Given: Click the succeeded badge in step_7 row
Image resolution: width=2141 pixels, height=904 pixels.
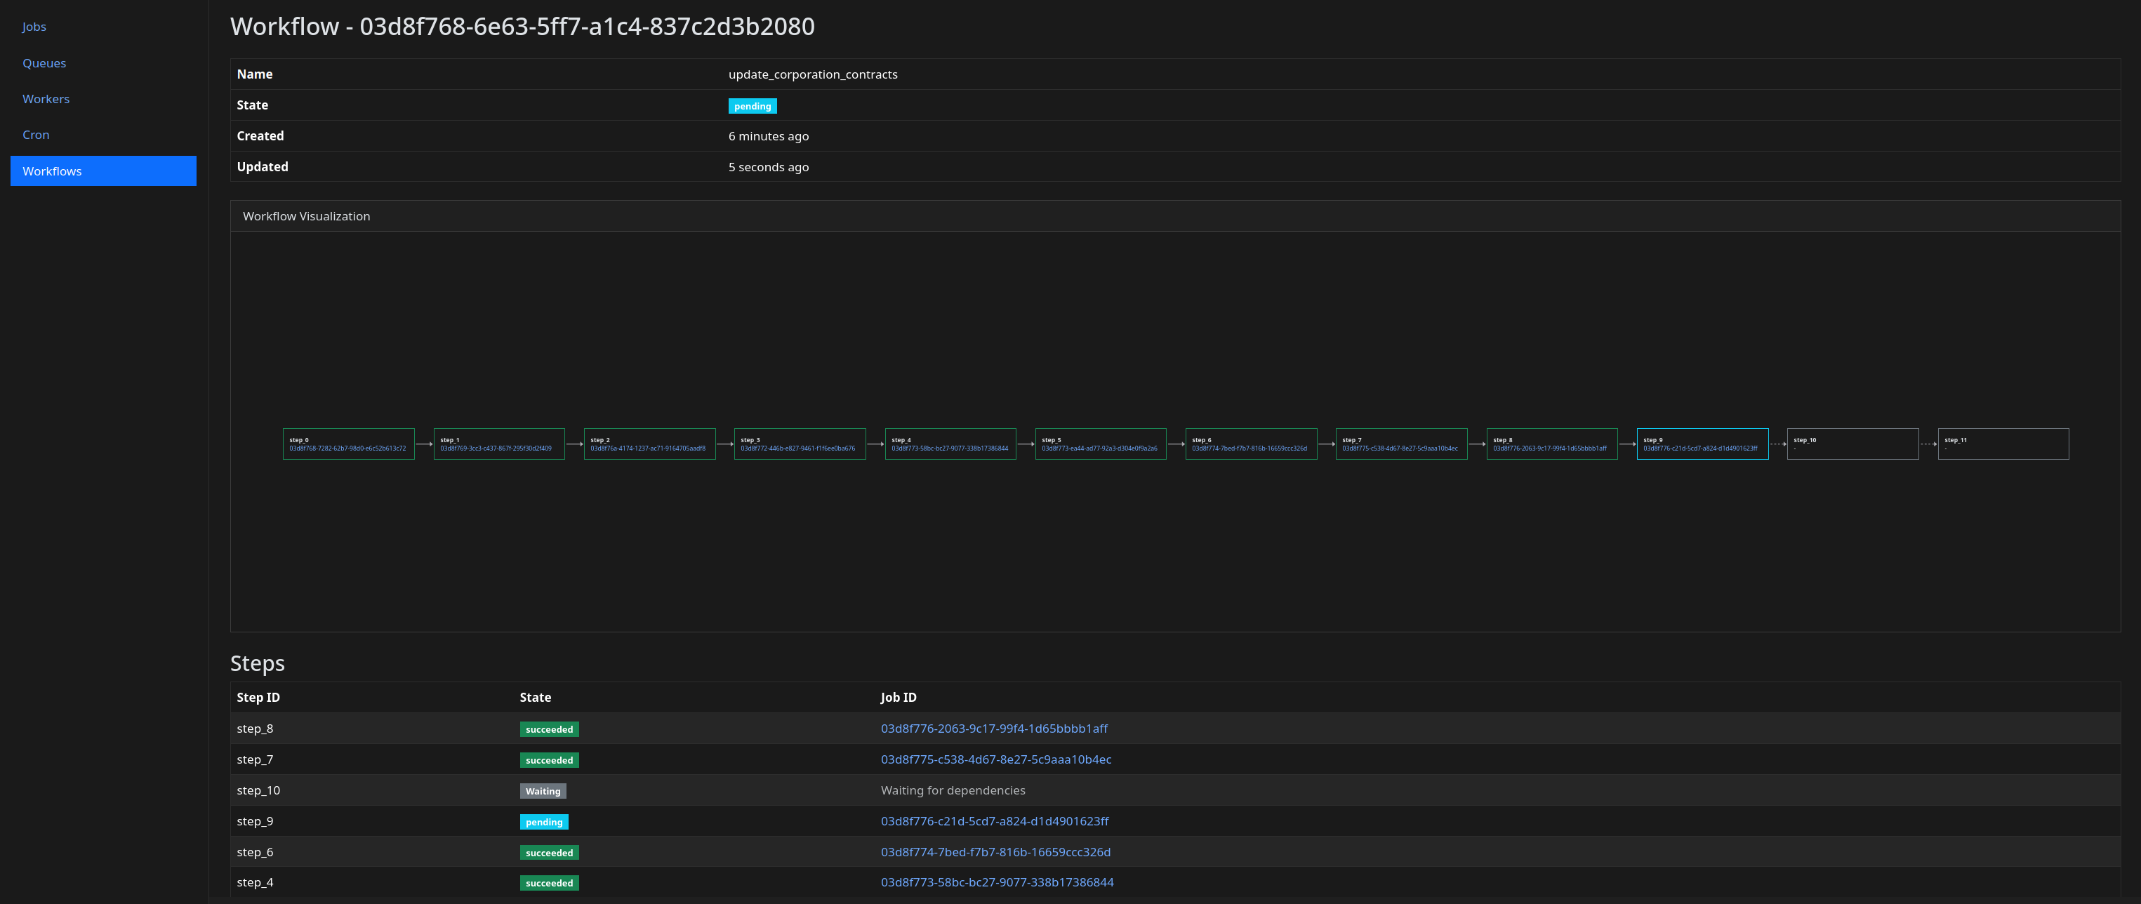Looking at the screenshot, I should point(550,760).
